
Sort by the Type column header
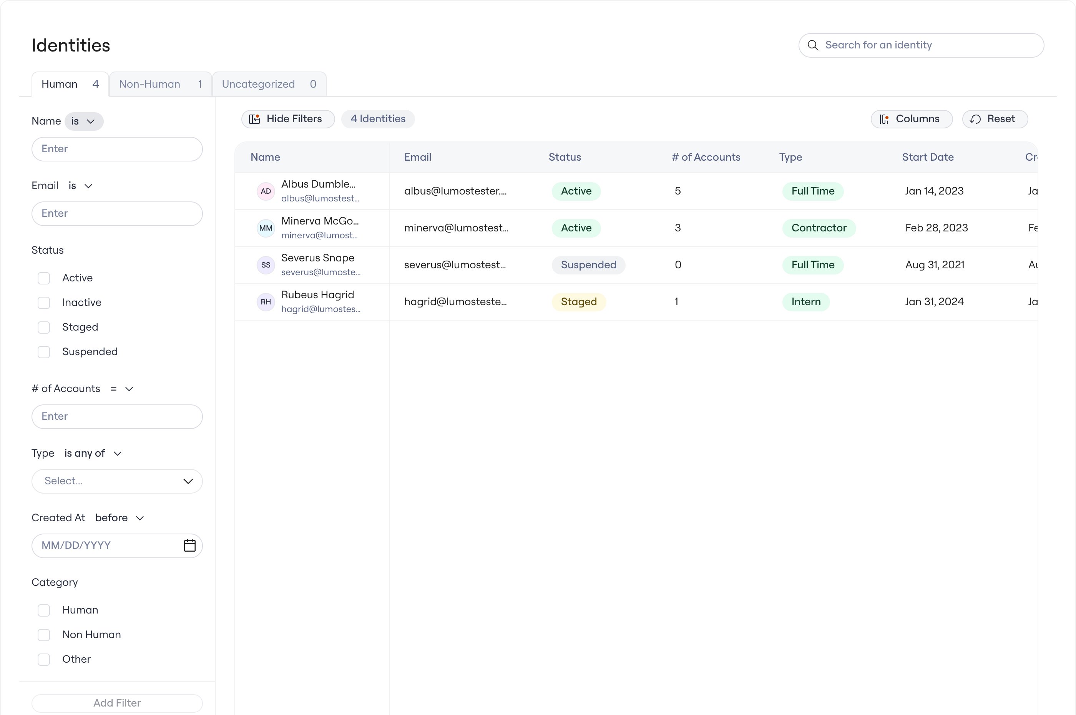pyautogui.click(x=791, y=157)
